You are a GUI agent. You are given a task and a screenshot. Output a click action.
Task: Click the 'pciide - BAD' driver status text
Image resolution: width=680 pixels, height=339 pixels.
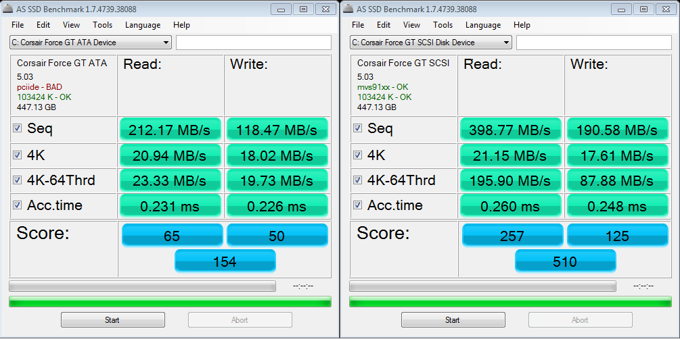click(39, 87)
